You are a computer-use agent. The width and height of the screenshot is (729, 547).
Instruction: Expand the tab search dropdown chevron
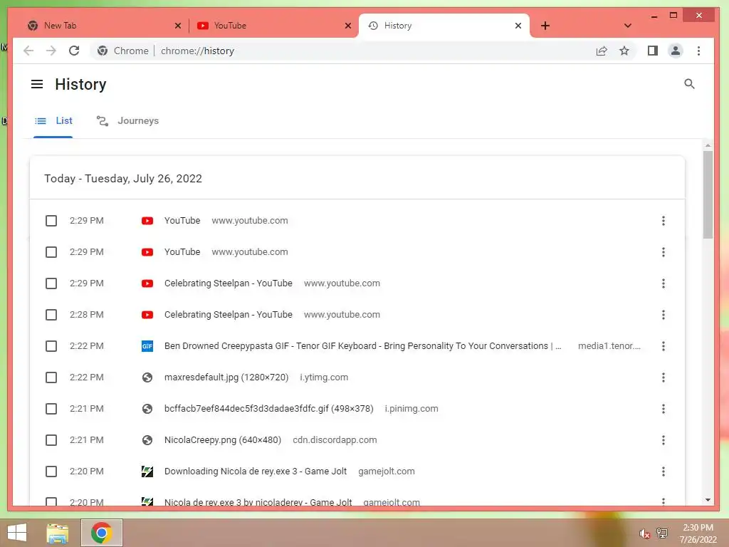(x=628, y=26)
